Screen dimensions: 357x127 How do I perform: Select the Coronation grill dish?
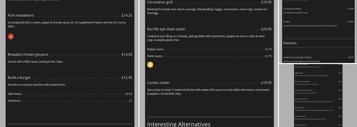[160, 2]
